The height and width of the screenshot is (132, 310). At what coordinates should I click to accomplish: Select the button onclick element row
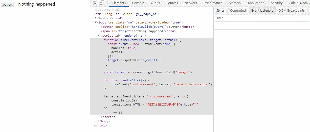click(x=148, y=27)
